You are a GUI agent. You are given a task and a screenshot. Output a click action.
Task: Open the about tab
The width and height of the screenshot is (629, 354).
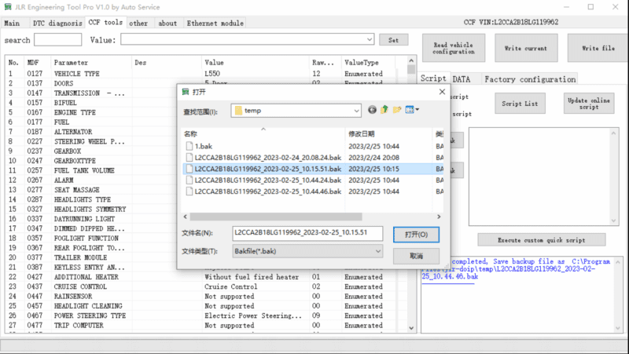167,24
